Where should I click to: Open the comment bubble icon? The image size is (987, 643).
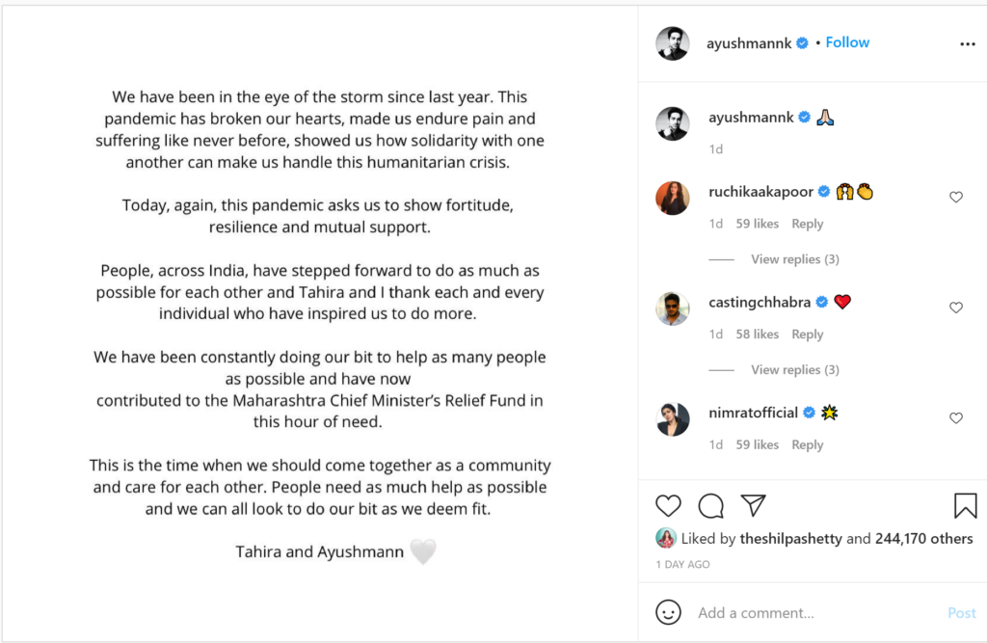click(x=711, y=505)
